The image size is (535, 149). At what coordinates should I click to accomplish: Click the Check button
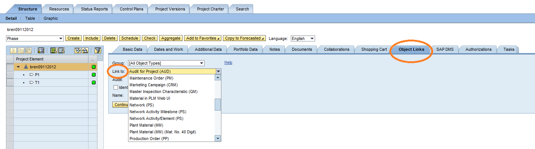[x=150, y=38]
